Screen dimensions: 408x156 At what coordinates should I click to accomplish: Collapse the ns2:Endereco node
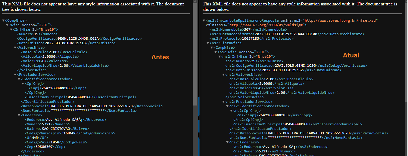click(x=227, y=142)
